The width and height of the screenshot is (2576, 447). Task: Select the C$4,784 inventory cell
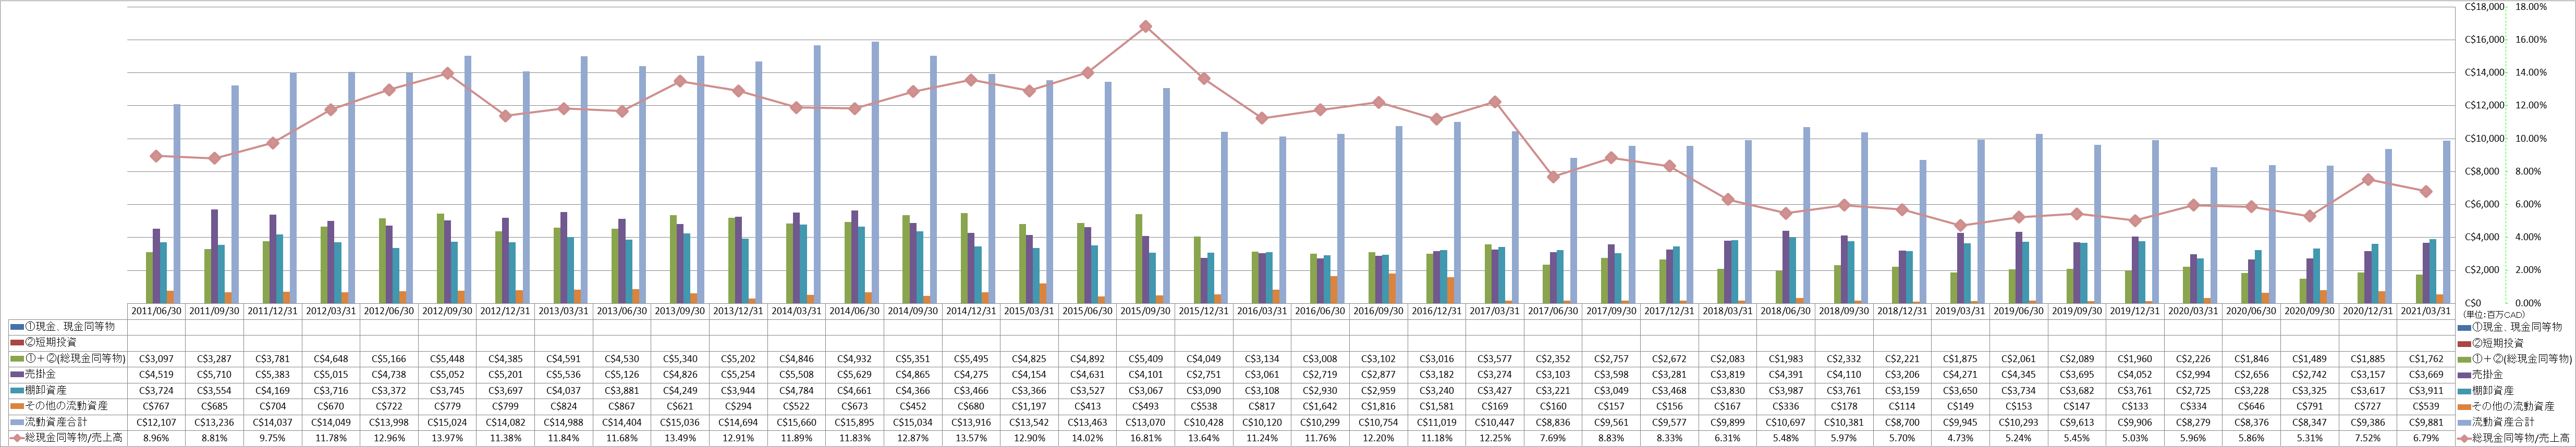click(797, 391)
